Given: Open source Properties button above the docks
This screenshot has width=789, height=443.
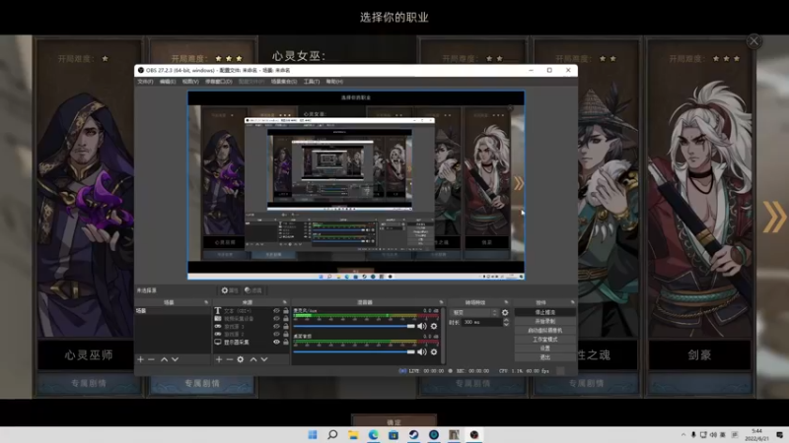Looking at the screenshot, I should point(230,290).
